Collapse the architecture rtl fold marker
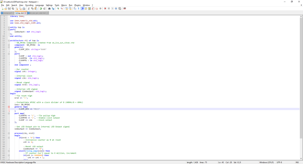The width and height of the screenshot is (303, 164). pos(9,40)
